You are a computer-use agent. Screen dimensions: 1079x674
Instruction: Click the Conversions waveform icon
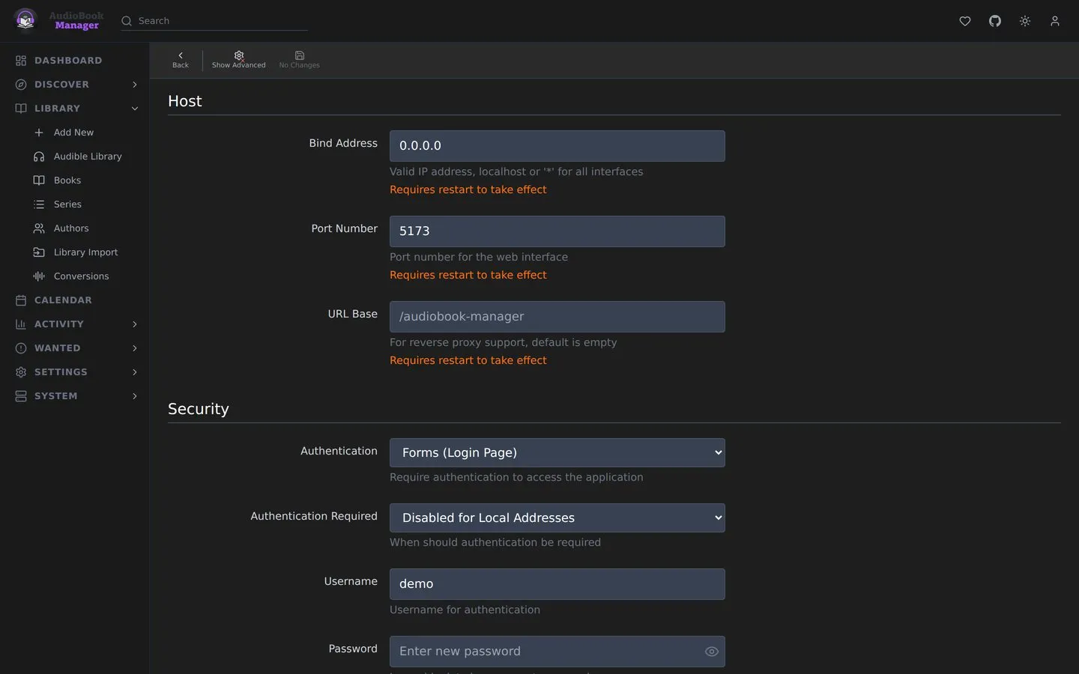(x=39, y=276)
